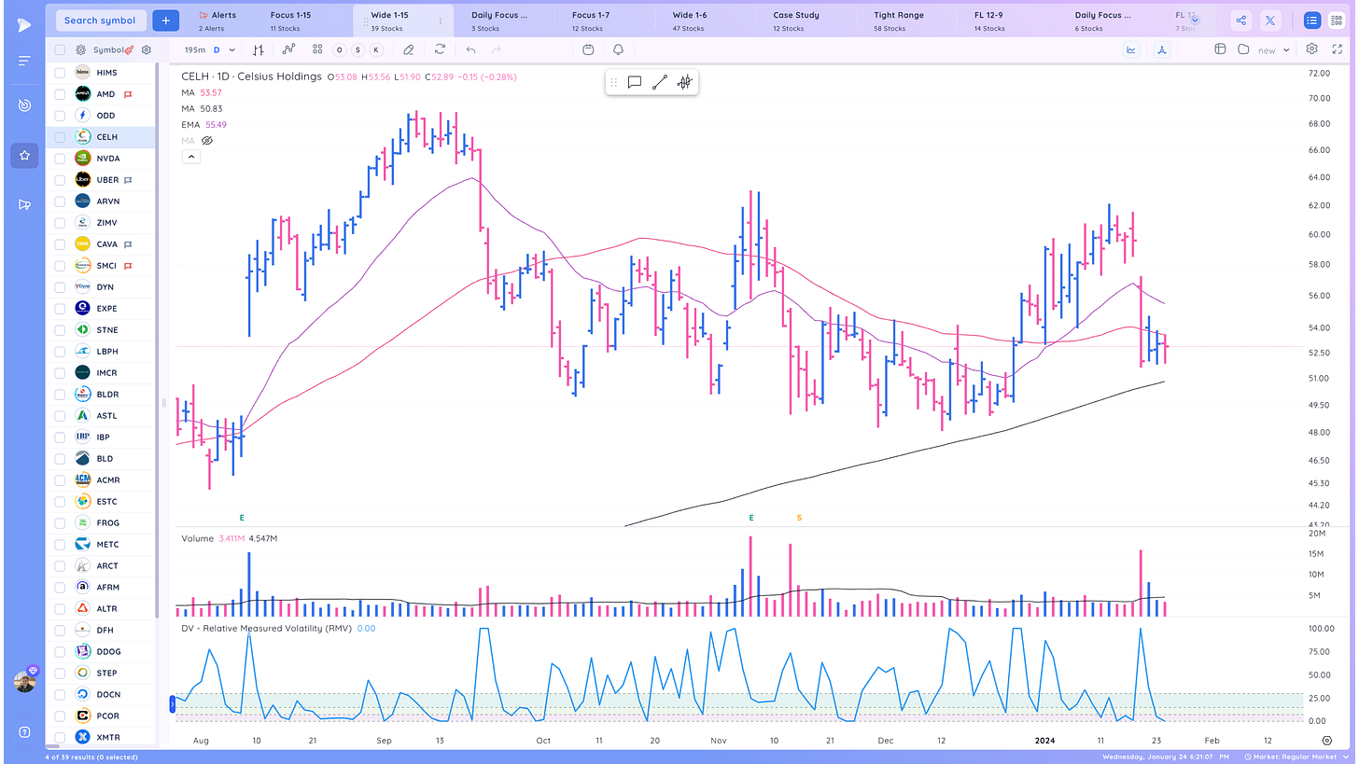Open the user profile avatar
This screenshot has width=1359, height=764.
(24, 681)
